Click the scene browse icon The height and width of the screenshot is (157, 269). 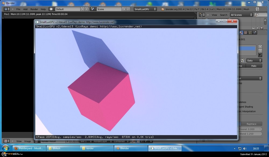pyautogui.click(x=93, y=9)
